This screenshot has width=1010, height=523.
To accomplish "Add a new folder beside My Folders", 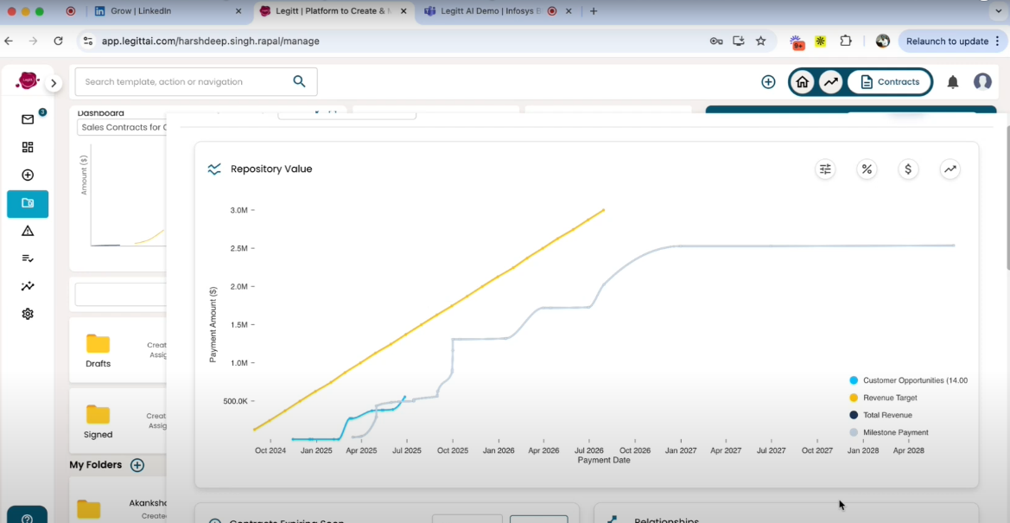I will (x=137, y=465).
